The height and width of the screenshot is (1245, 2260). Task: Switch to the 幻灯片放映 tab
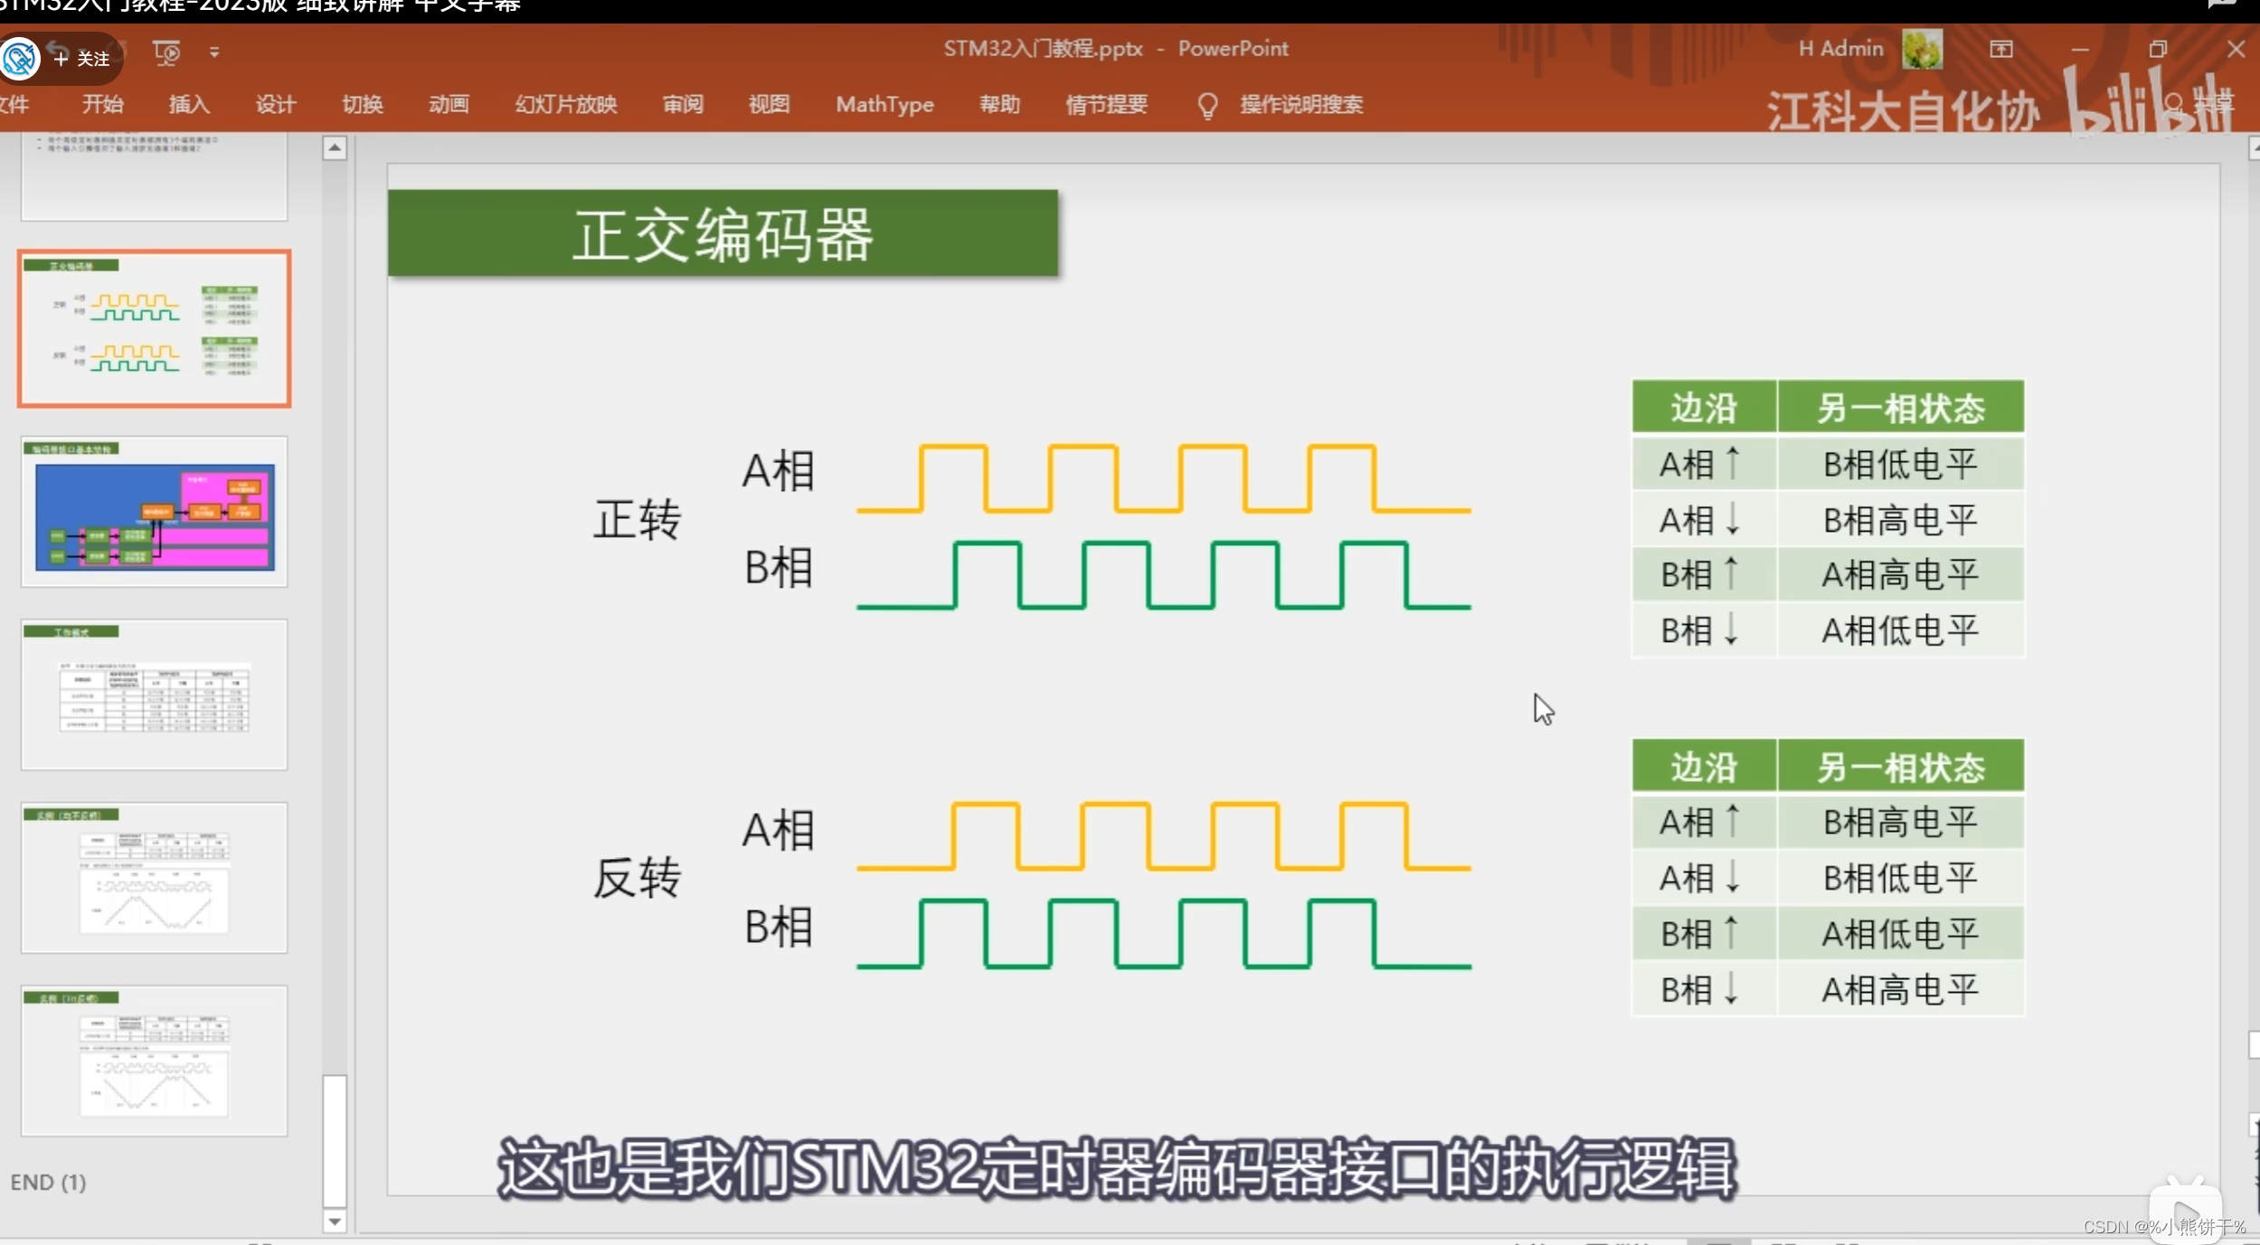(565, 105)
